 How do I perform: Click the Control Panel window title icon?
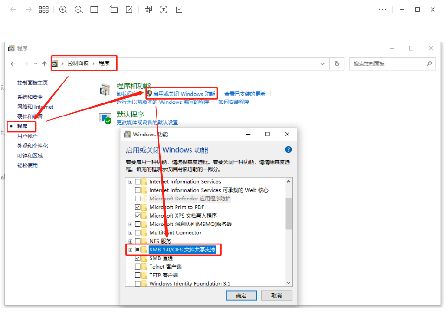[11, 48]
